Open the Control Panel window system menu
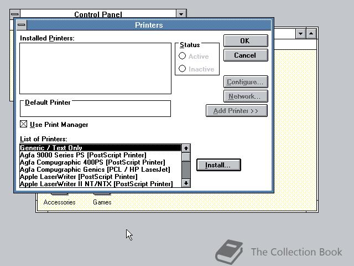This screenshot has height=266, width=354. click(15, 14)
